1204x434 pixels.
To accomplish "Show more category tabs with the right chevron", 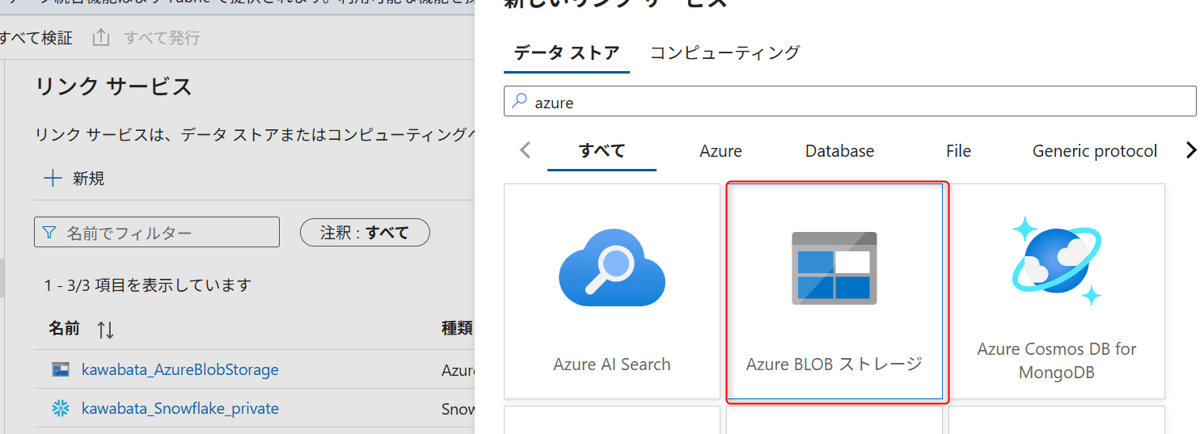I will (1190, 150).
